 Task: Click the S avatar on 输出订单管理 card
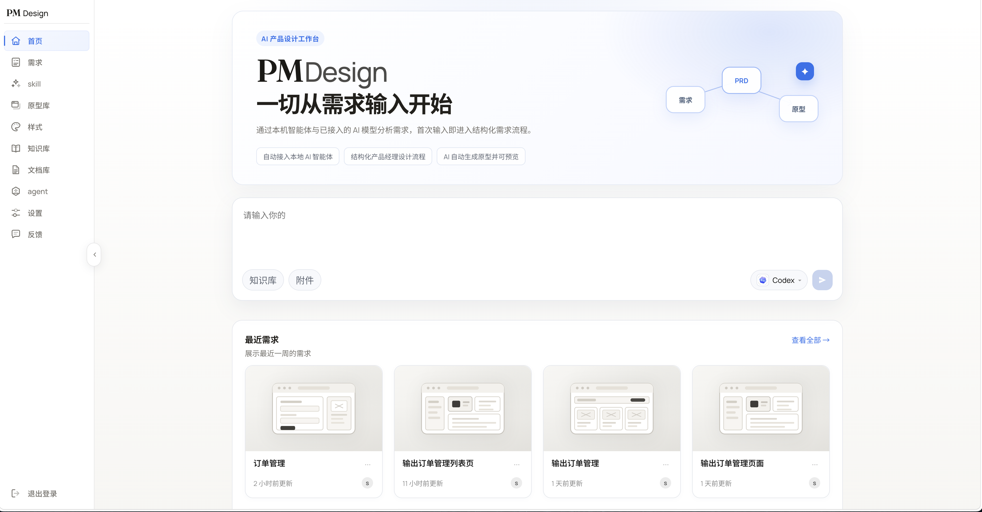666,483
